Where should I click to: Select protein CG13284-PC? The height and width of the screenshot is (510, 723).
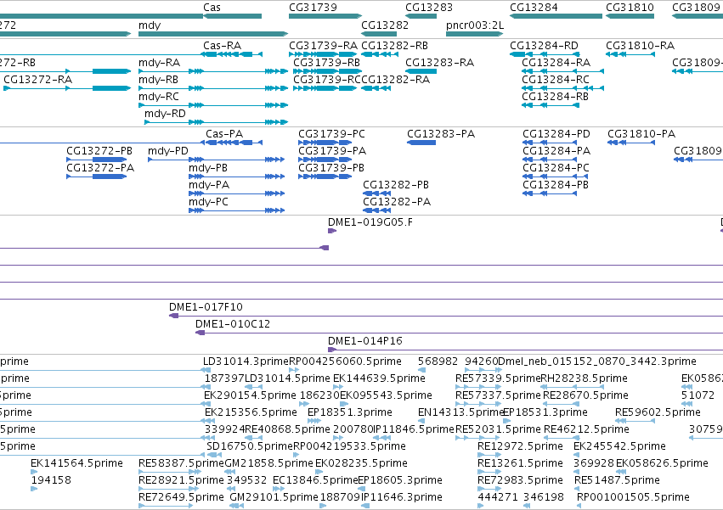[x=556, y=168]
